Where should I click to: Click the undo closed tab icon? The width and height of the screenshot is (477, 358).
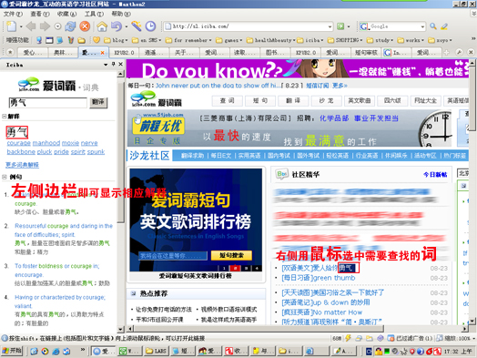point(116,26)
